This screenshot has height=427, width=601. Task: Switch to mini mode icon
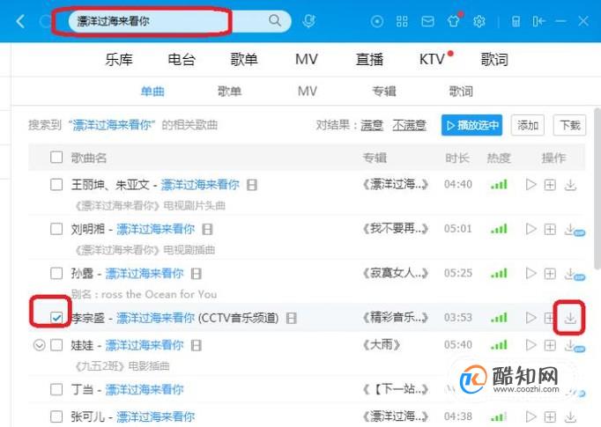[x=538, y=21]
